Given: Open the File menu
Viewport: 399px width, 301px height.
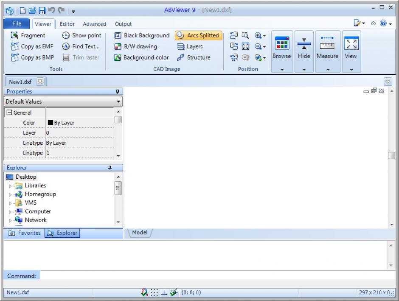Looking at the screenshot, I should point(17,23).
